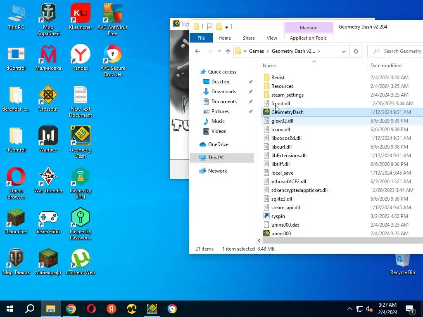Switch to the View ribbon tab

272,38
